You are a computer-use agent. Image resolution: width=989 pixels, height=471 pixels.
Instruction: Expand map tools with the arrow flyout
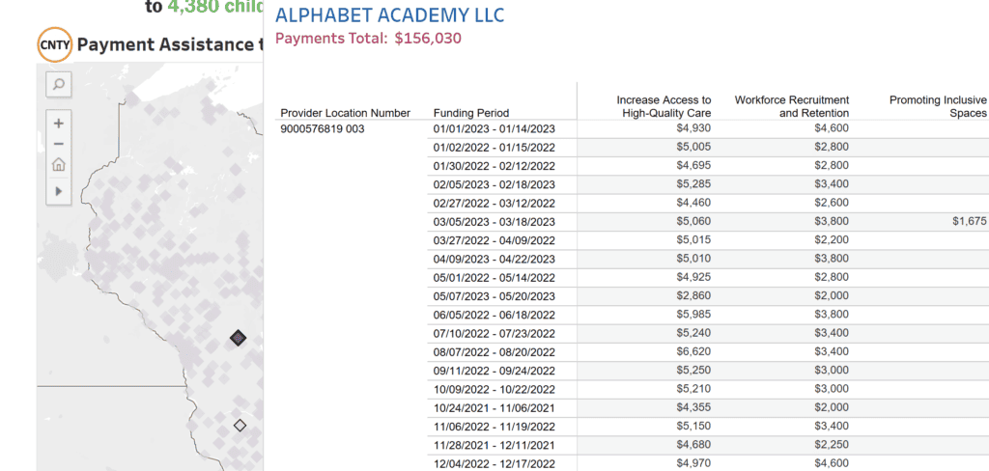click(59, 190)
